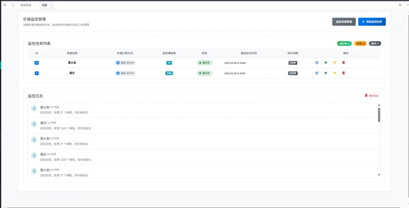Delete the 落日 task using trash icon
This screenshot has width=409, height=208.
343,73
